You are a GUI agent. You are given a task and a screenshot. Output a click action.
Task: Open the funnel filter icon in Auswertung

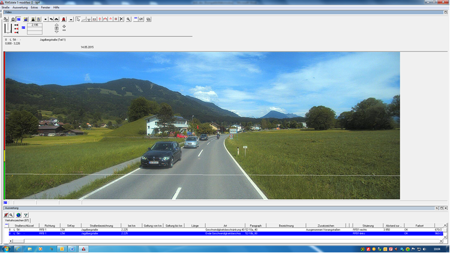(x=26, y=215)
